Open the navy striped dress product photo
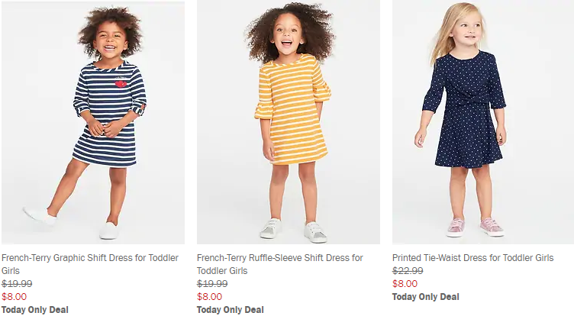 [92, 122]
